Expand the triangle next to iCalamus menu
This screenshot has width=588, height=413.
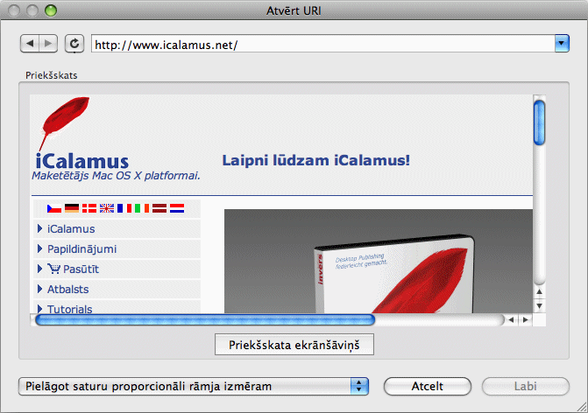pos(39,228)
